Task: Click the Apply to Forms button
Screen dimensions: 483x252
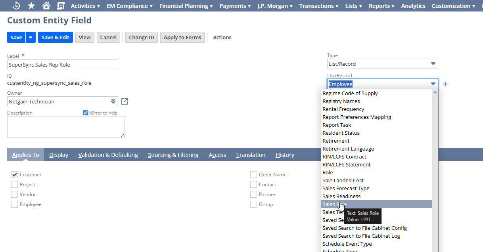Action: (182, 37)
